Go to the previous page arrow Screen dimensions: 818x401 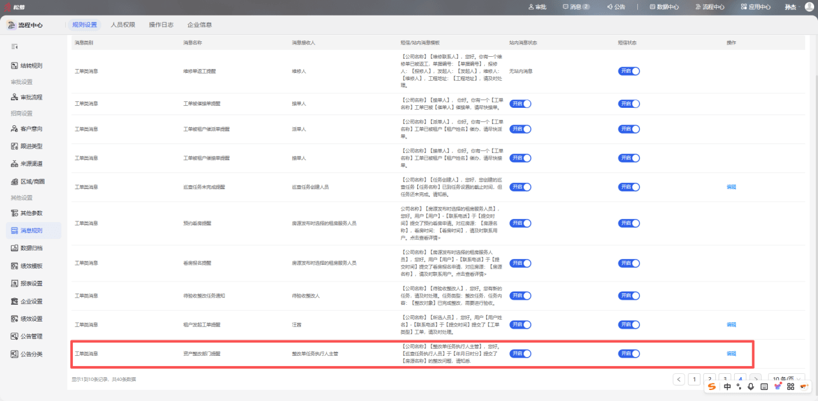pyautogui.click(x=679, y=379)
